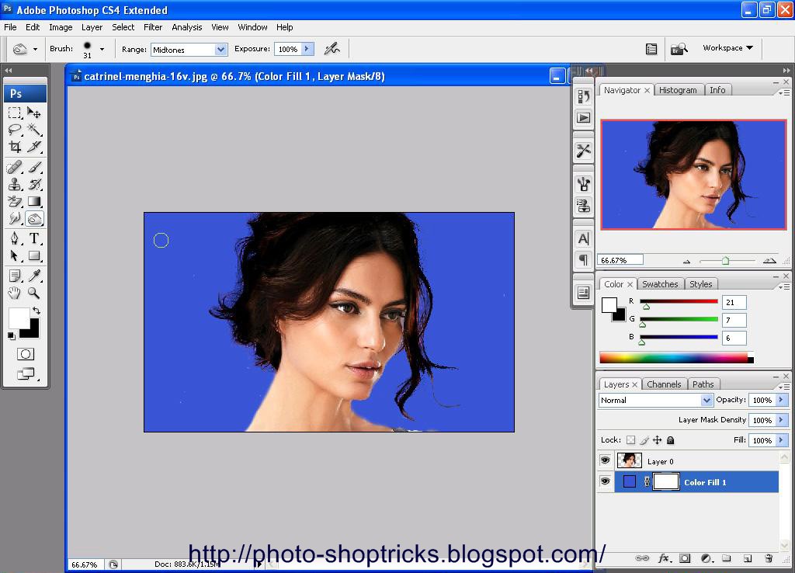Click the color spectrum ramp
This screenshot has width=795, height=573.
click(676, 357)
